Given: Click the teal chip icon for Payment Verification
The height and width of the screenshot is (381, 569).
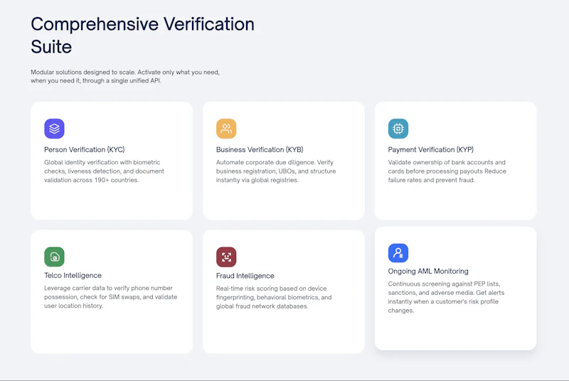Looking at the screenshot, I should pyautogui.click(x=398, y=129).
